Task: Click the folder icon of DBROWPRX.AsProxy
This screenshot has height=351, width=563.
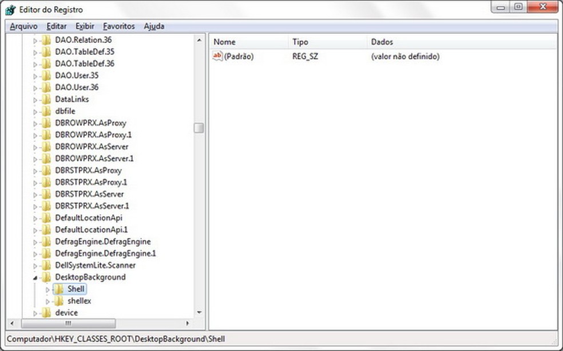Action: click(x=46, y=123)
